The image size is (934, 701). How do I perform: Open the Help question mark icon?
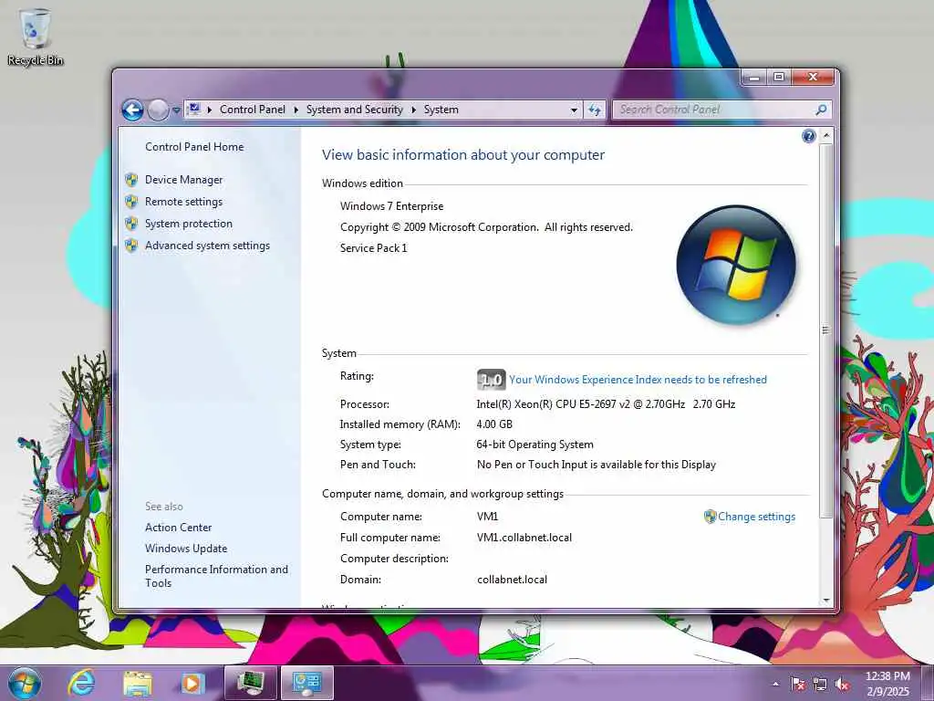coord(808,137)
